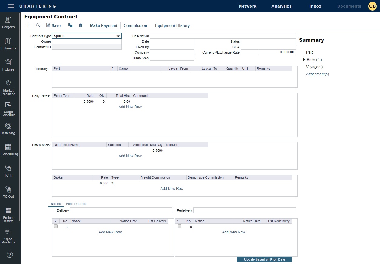Screen dimensions: 380x264
Task: Tick the redelivery notice row checkbox
Action: tap(179, 226)
